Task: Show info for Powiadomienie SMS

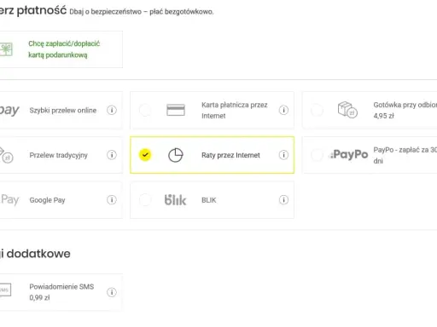Action: [112, 292]
